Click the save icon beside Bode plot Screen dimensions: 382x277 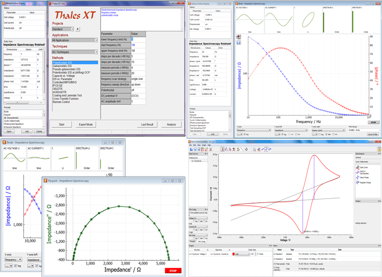[239, 42]
